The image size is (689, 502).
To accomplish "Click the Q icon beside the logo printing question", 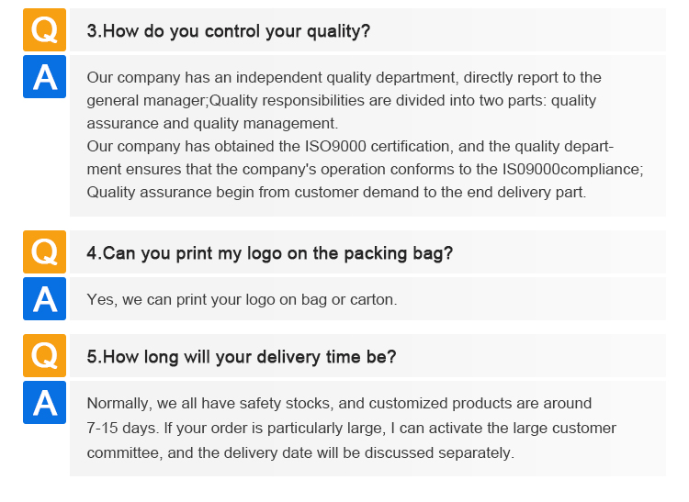I will 44,252.
